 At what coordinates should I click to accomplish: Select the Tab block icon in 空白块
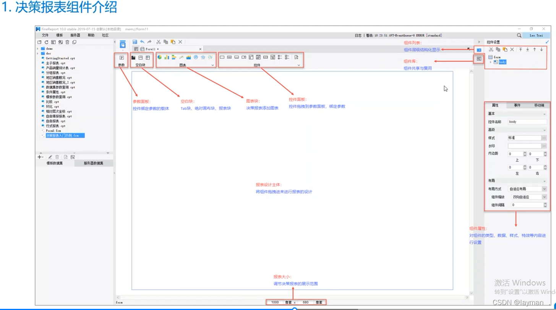(x=133, y=58)
